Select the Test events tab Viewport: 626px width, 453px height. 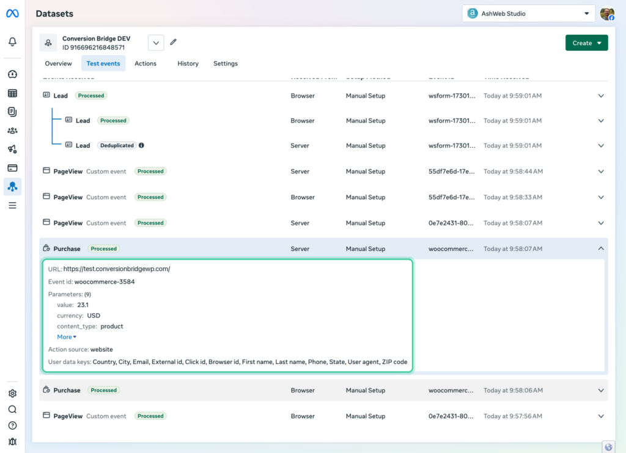pyautogui.click(x=103, y=63)
